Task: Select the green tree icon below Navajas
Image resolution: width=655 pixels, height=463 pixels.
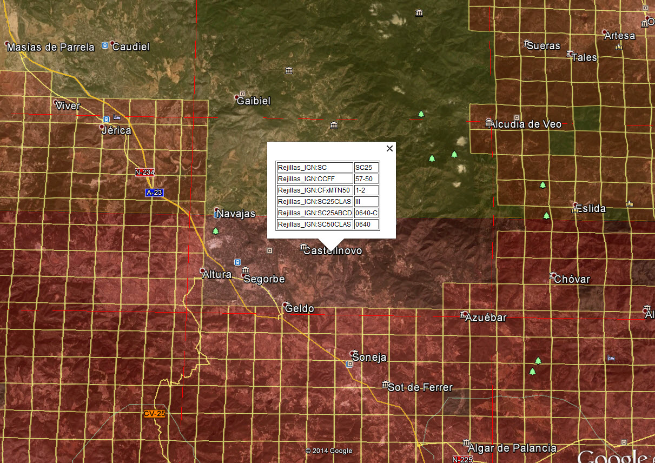Action: point(216,231)
